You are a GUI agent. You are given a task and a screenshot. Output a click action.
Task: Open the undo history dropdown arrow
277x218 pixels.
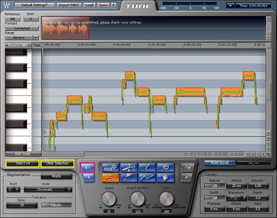(x=89, y=178)
